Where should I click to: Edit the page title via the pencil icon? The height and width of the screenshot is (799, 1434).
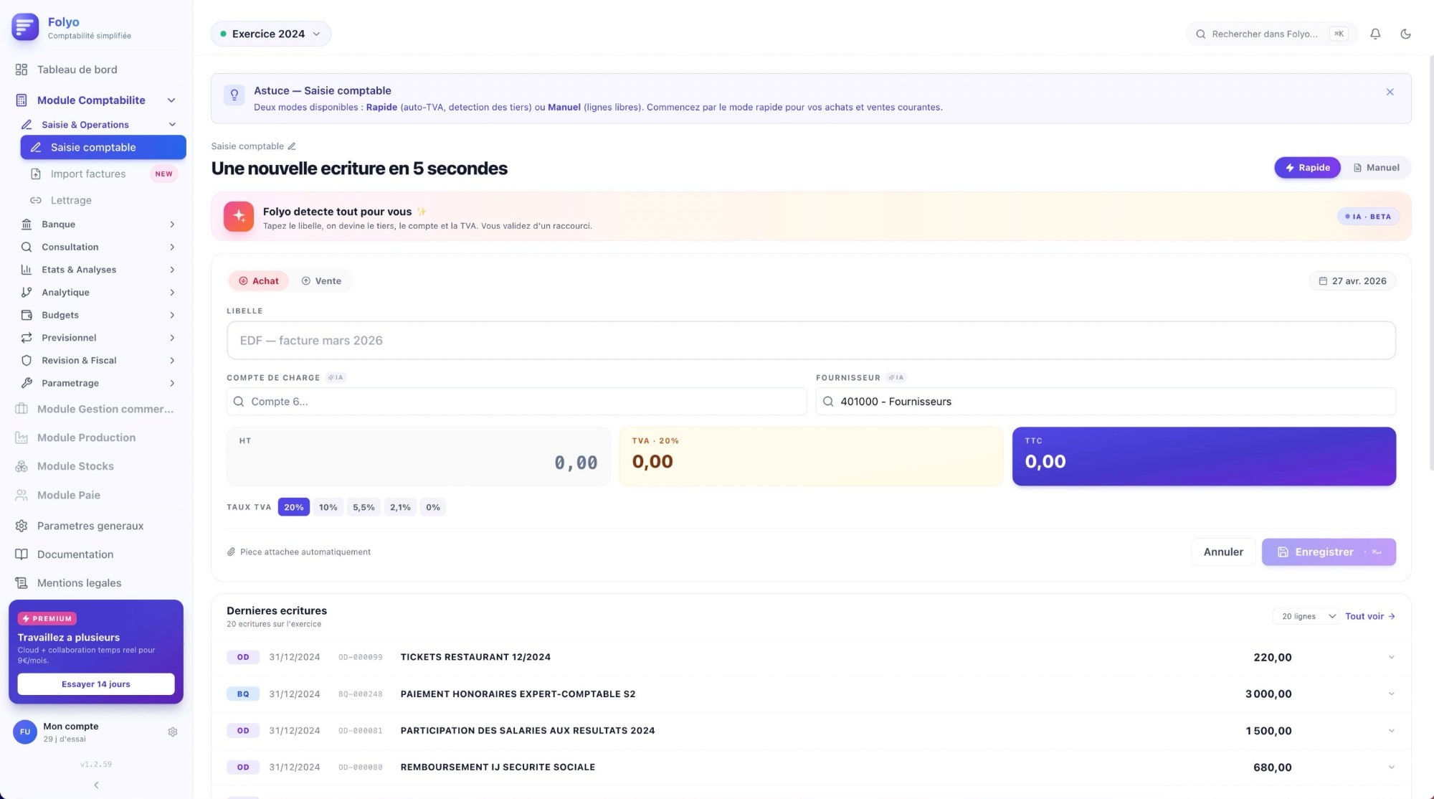[293, 146]
